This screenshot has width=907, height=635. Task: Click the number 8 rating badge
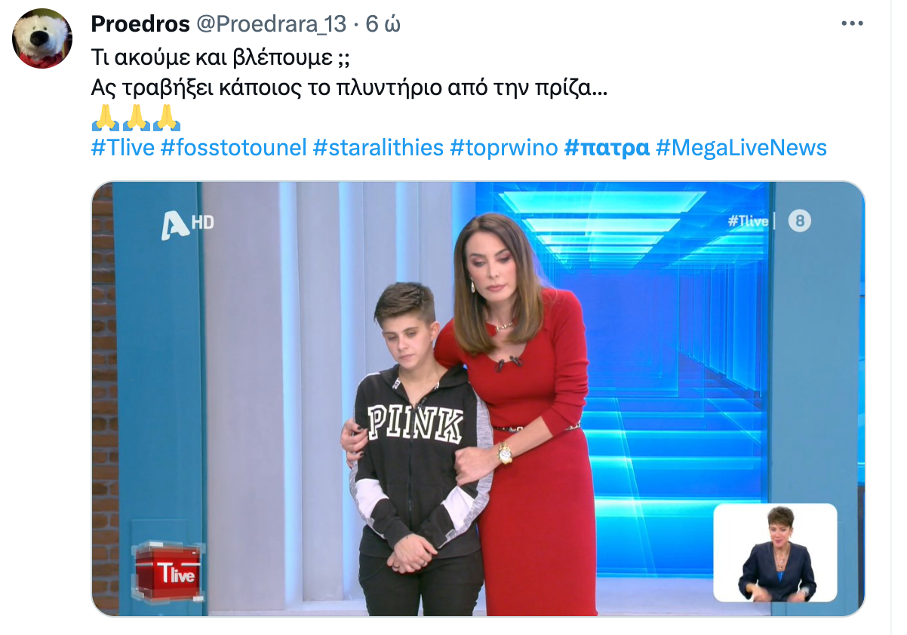tap(799, 221)
